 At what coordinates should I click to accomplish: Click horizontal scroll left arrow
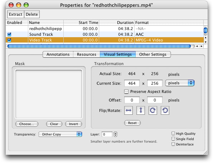click(x=197, y=46)
